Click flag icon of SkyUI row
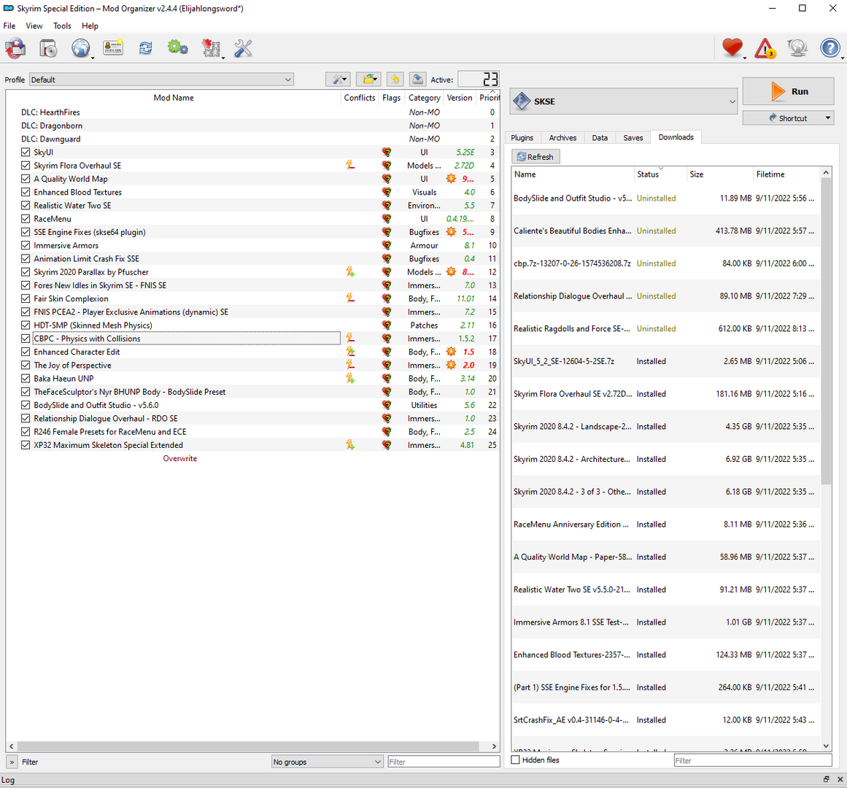This screenshot has width=847, height=788. coord(387,152)
